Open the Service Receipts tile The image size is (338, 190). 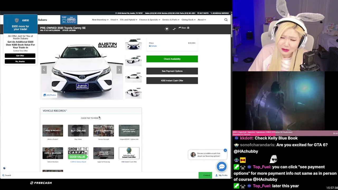click(x=104, y=131)
